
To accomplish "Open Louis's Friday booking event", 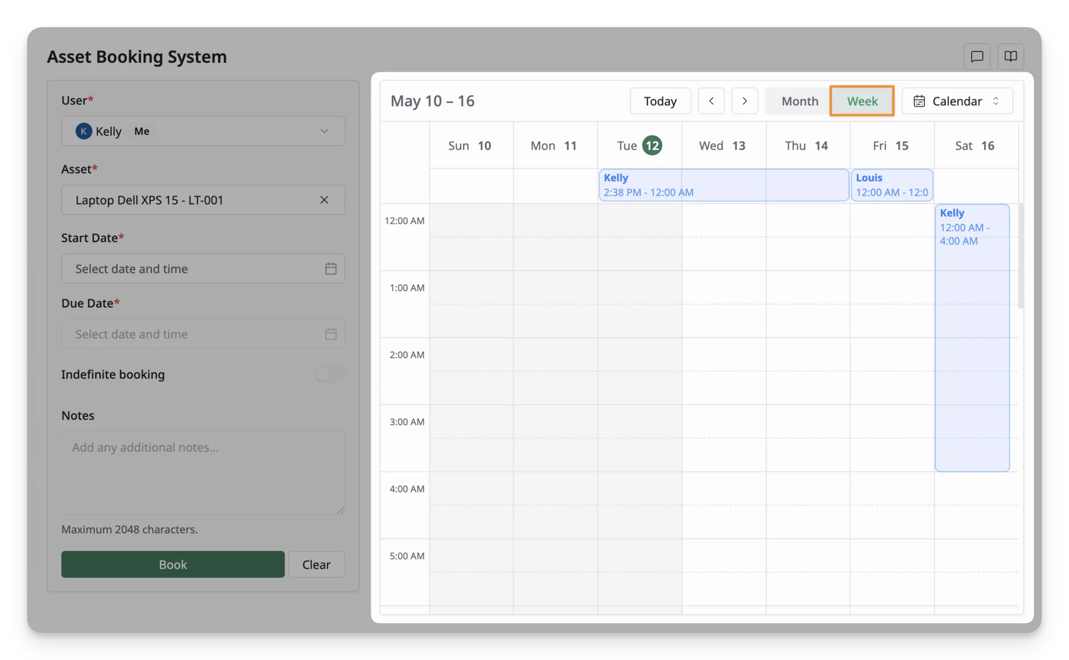I will pyautogui.click(x=891, y=185).
